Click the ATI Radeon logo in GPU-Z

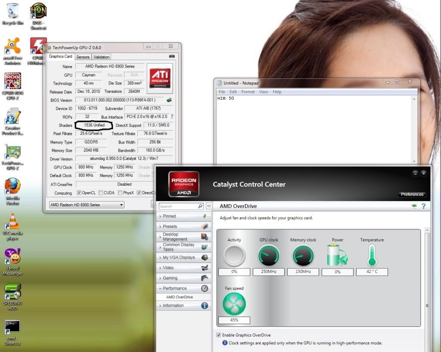[160, 78]
